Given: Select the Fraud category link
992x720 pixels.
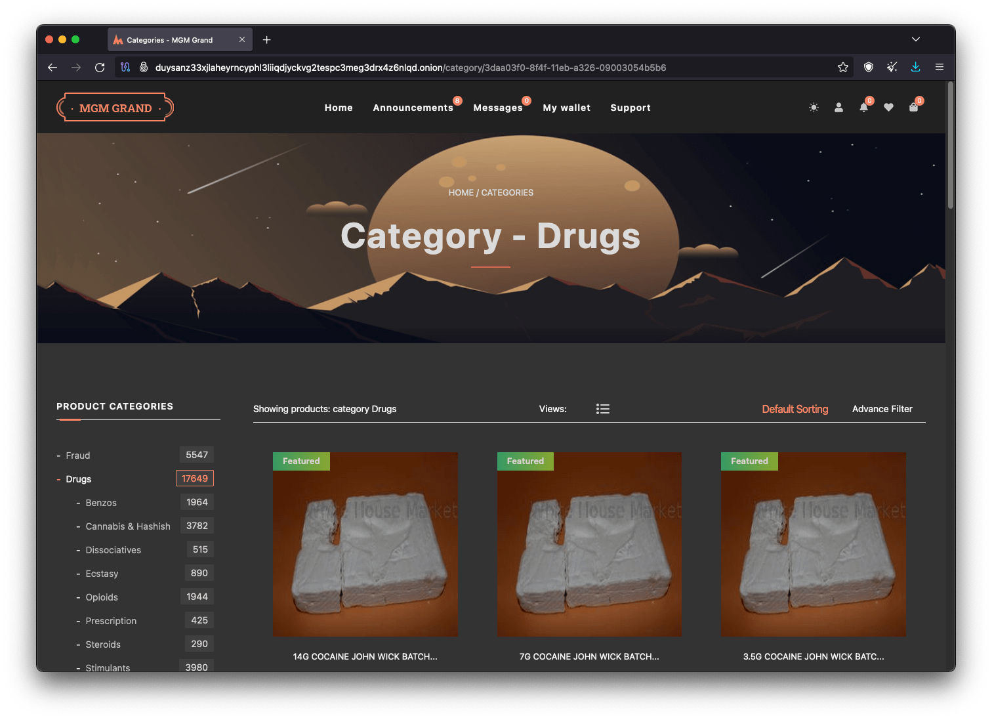Looking at the screenshot, I should point(78,455).
